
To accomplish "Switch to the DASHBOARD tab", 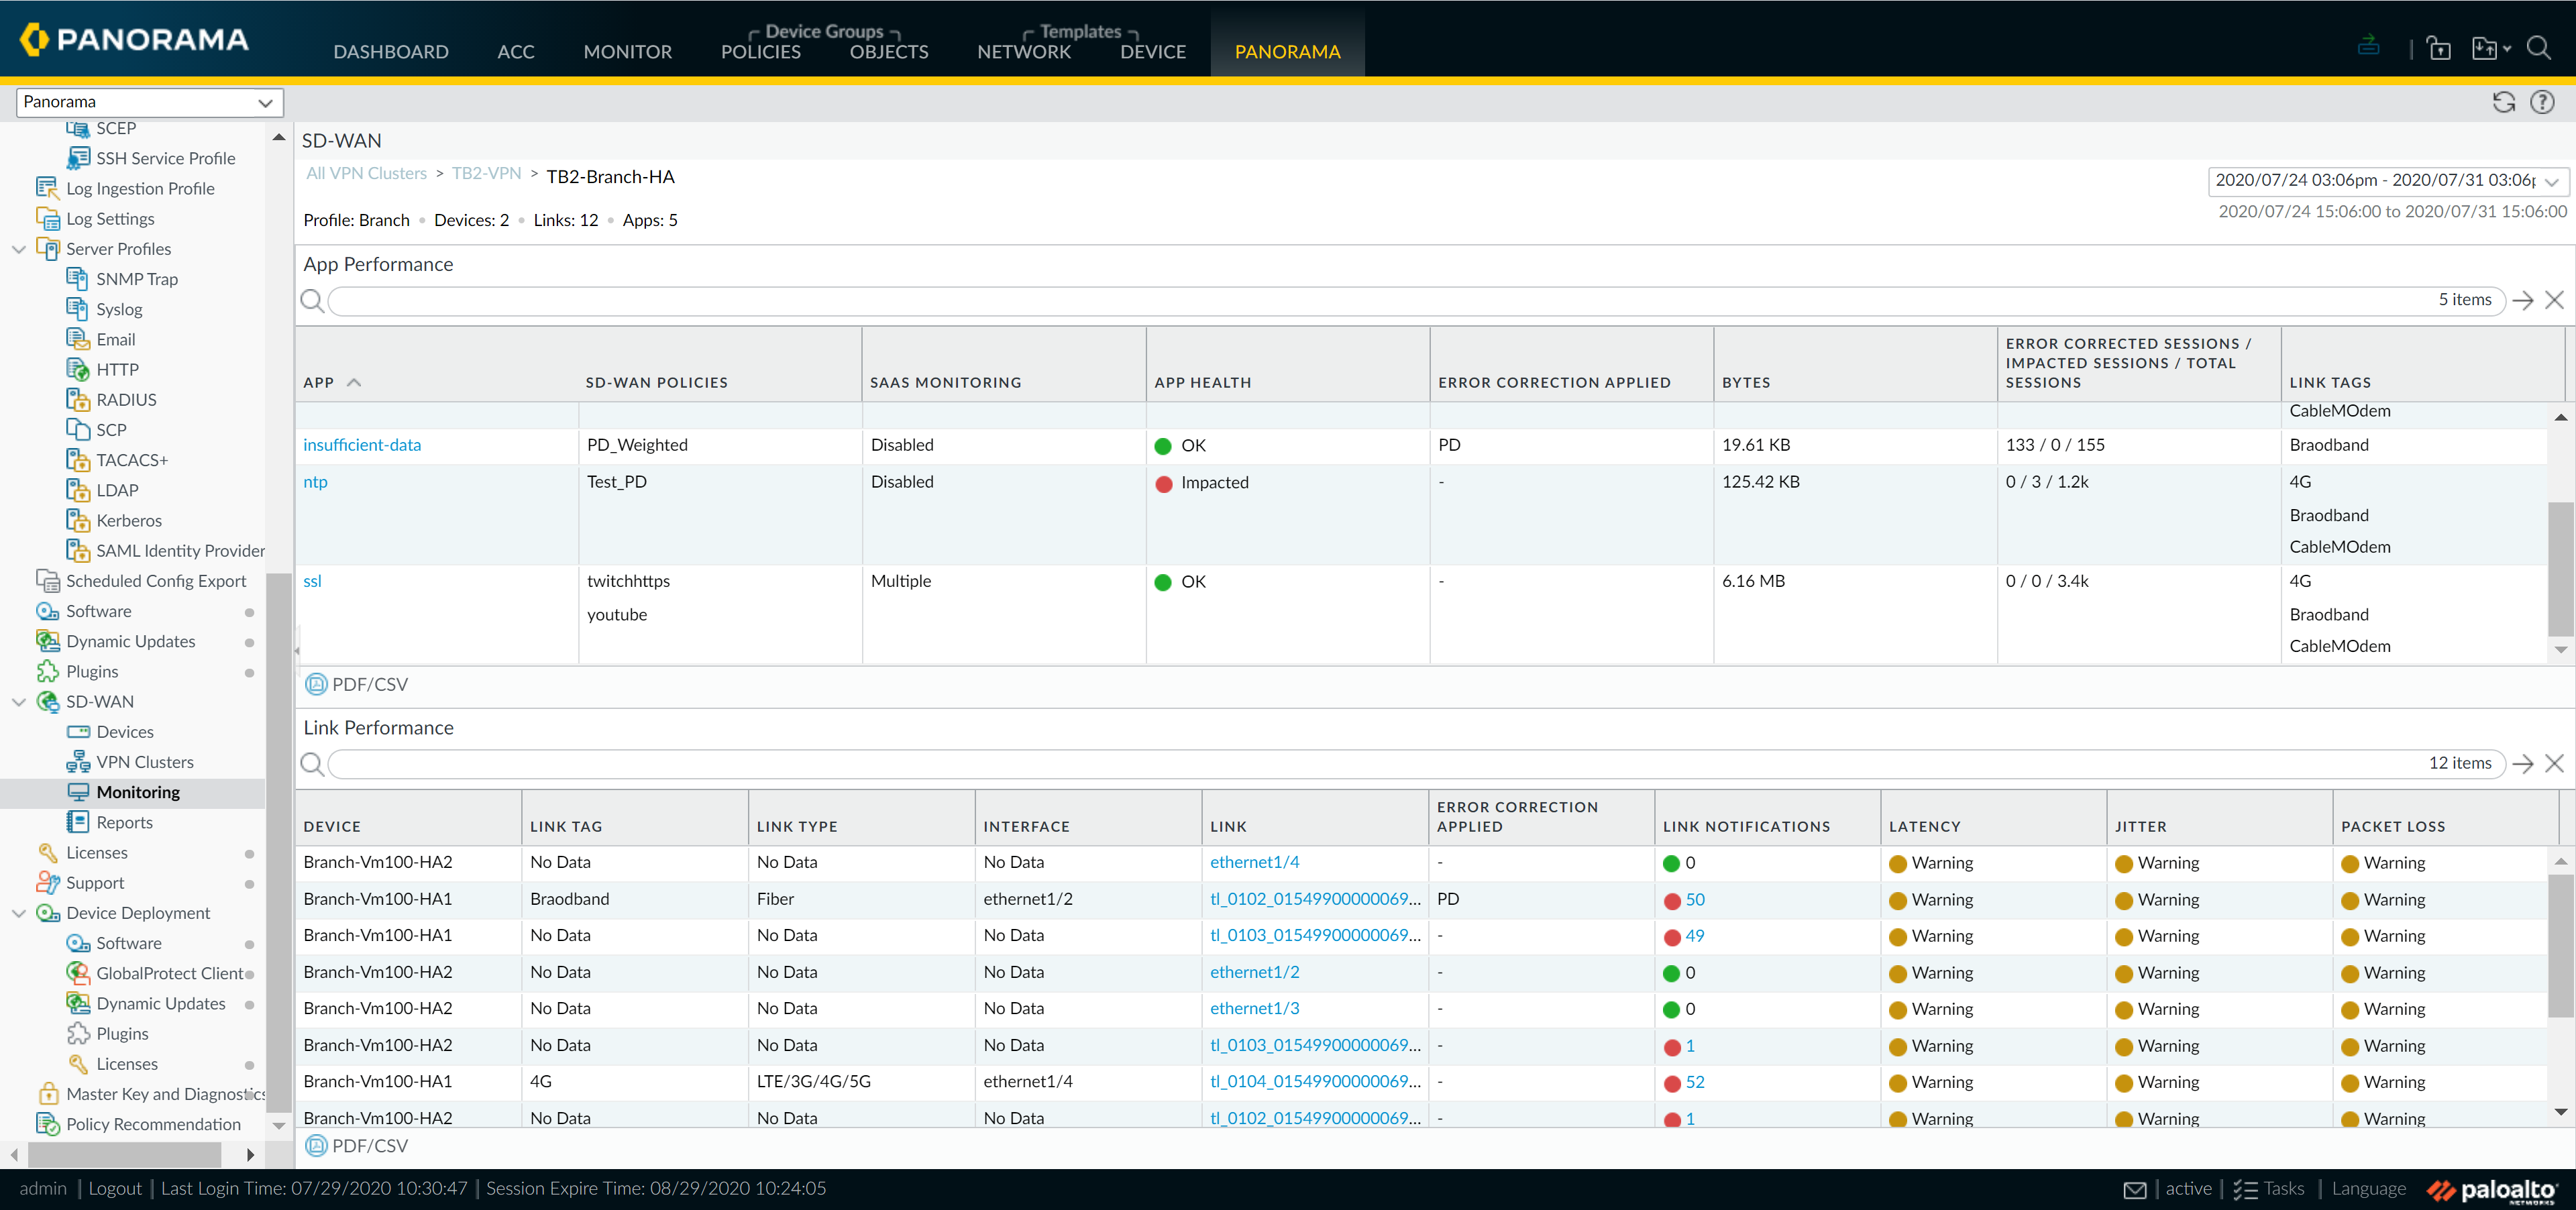I will click(x=390, y=51).
